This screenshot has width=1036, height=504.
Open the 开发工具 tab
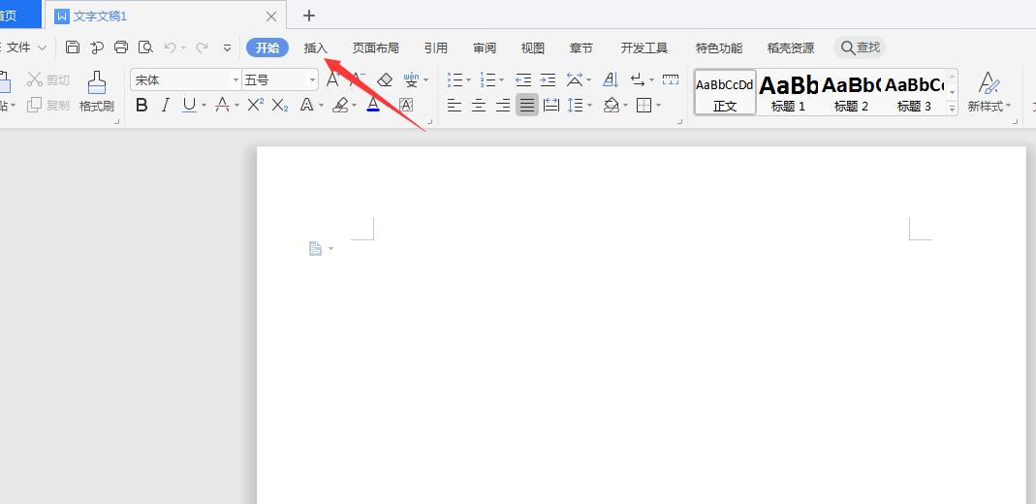pyautogui.click(x=644, y=47)
